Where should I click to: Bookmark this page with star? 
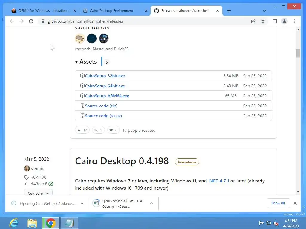pyautogui.click(x=263, y=21)
